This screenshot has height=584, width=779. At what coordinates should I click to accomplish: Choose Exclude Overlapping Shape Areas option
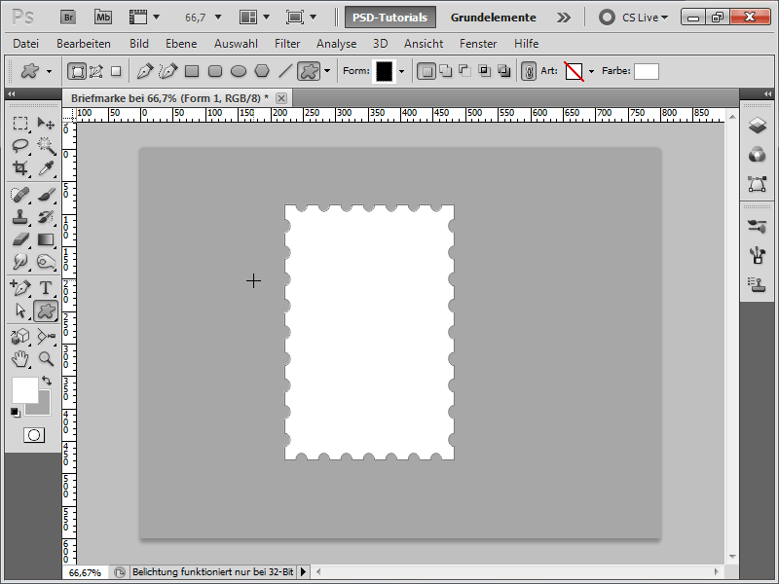tap(503, 71)
